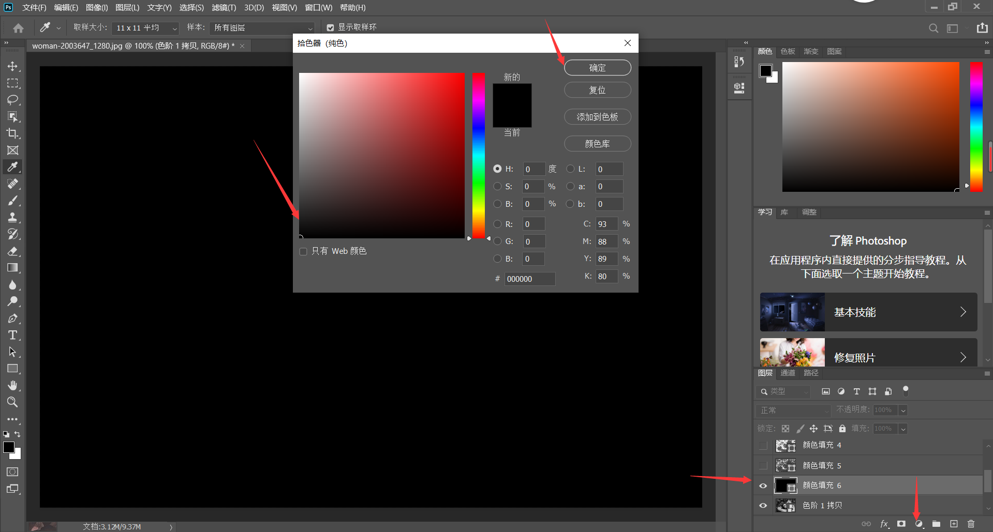The width and height of the screenshot is (993, 532).
Task: Select the History Brush tool
Action: 12,234
